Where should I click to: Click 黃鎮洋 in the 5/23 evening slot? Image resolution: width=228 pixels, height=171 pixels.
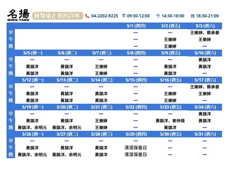tap(170, 127)
